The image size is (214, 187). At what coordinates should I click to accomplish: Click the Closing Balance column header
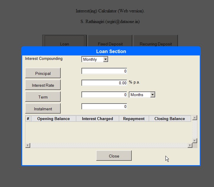[170, 119]
